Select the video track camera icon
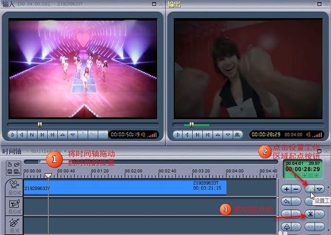 coord(14,185)
